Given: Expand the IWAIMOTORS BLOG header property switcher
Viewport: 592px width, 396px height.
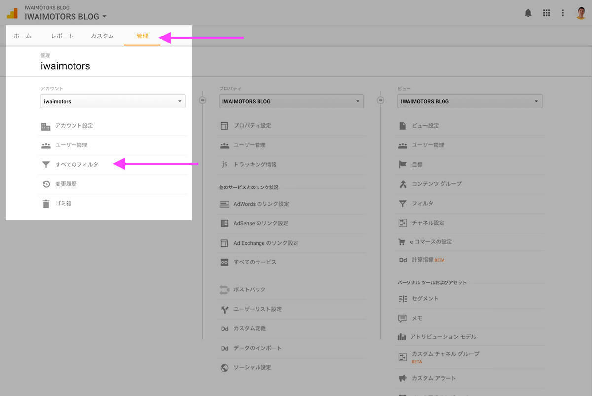Looking at the screenshot, I should [66, 17].
